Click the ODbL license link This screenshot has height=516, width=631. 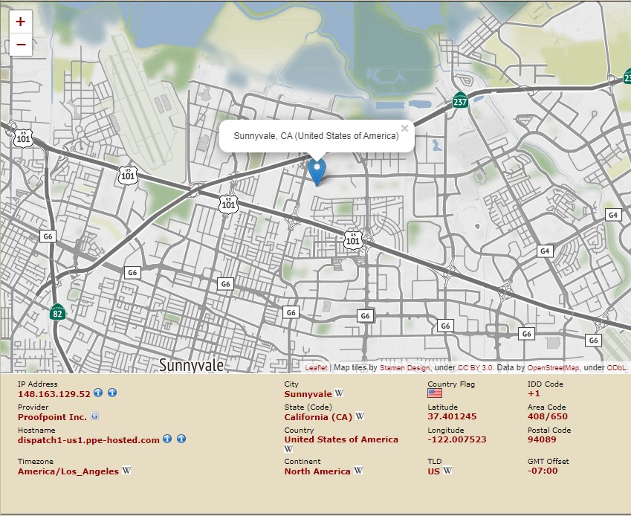617,368
